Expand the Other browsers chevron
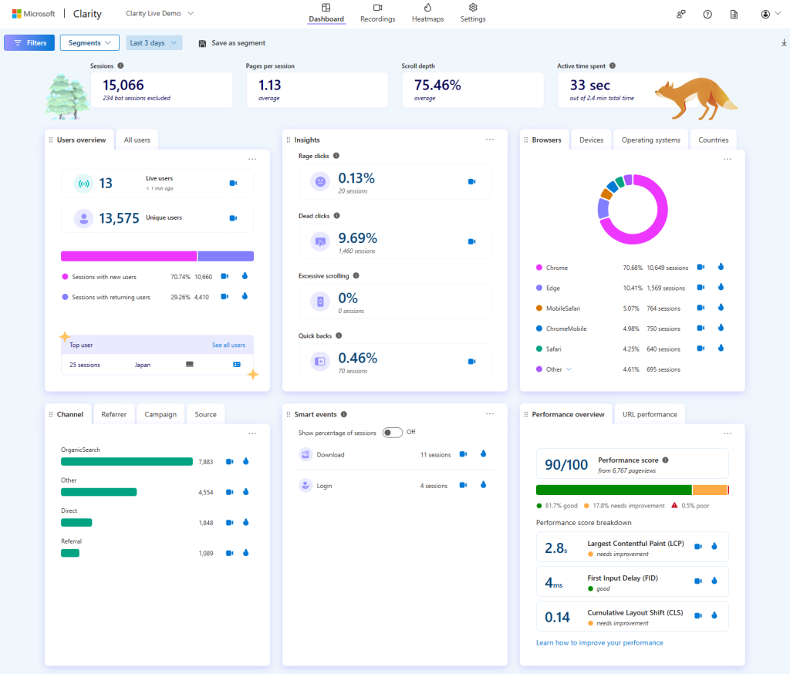 click(569, 369)
